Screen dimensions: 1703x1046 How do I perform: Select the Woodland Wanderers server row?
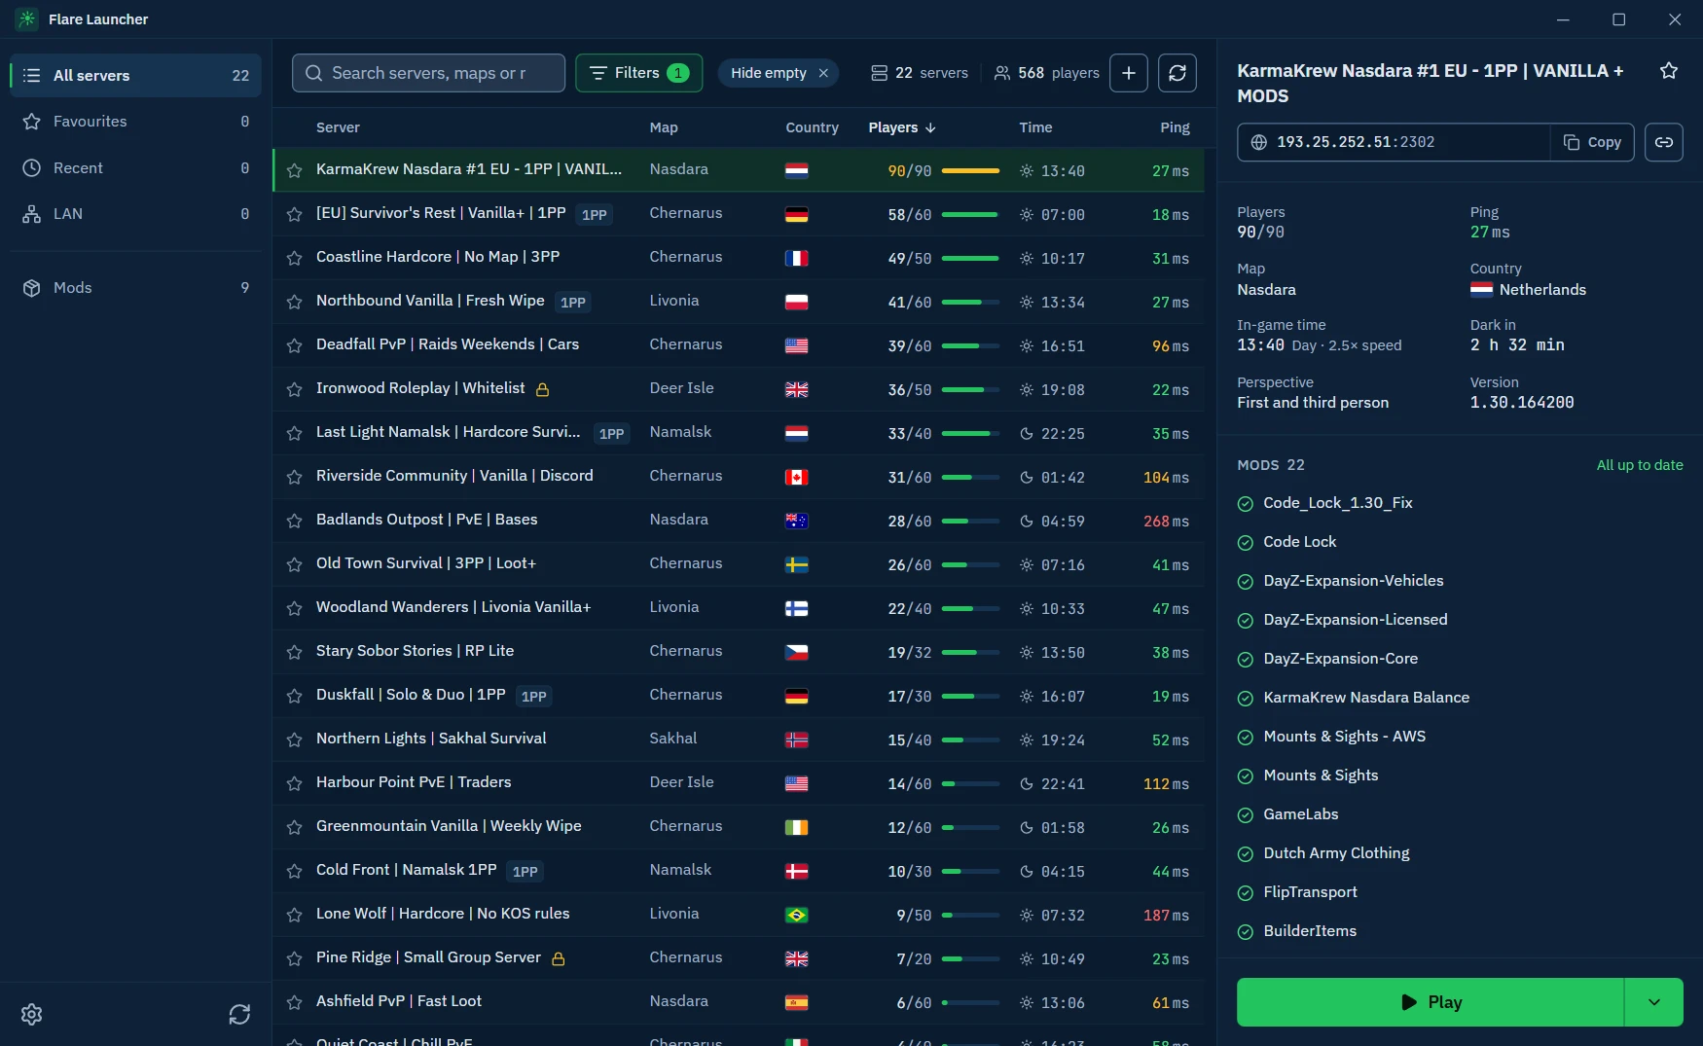tap(739, 608)
